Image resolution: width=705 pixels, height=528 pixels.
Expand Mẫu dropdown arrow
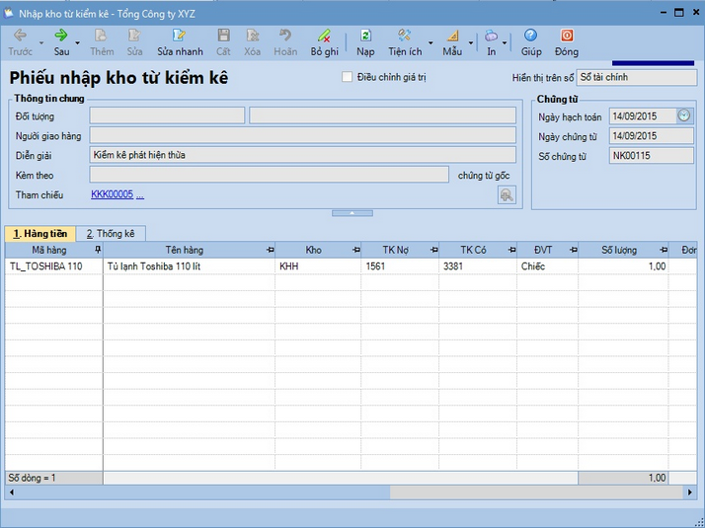471,43
